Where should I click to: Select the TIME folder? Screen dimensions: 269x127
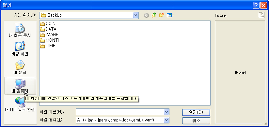48,46
